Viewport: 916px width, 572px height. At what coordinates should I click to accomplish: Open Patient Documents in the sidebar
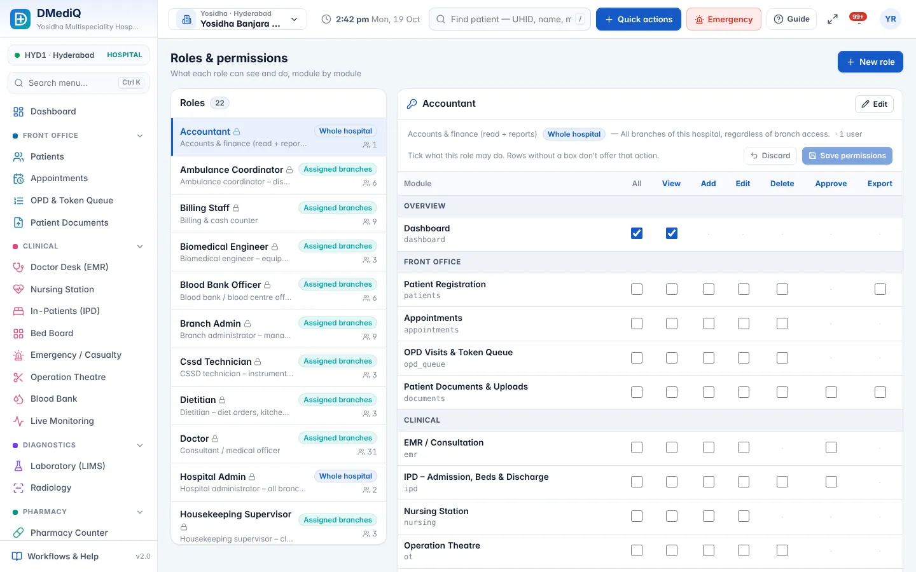pyautogui.click(x=78, y=223)
